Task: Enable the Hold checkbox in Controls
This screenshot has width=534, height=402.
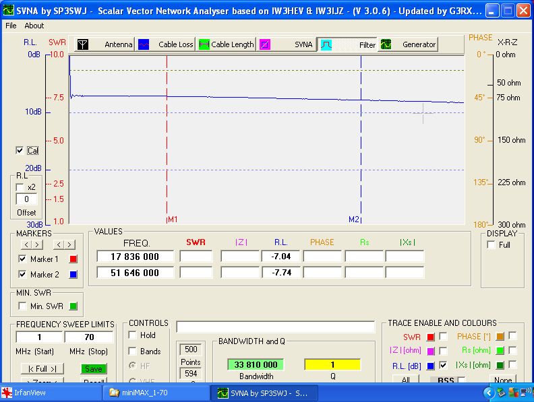Action: coord(133,335)
